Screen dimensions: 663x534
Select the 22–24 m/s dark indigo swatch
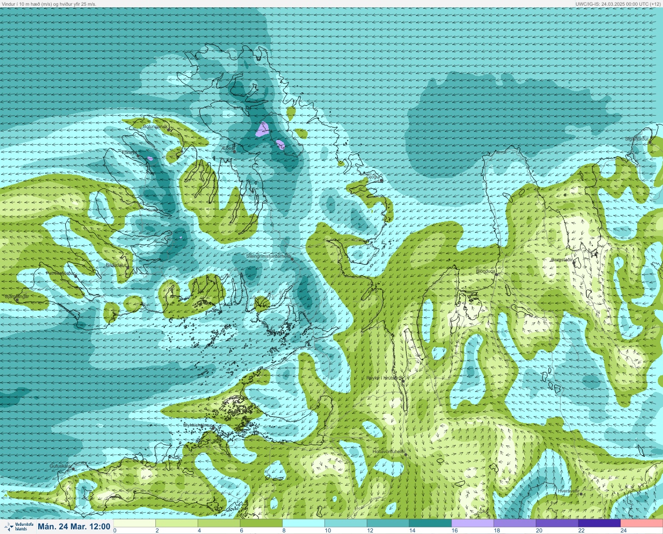point(599,523)
